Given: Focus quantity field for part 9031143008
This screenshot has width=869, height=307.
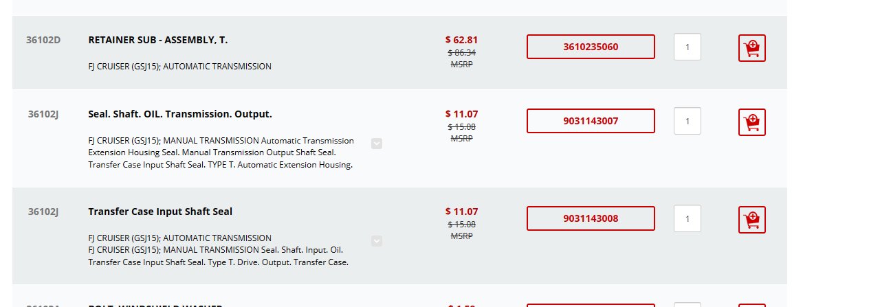Looking at the screenshot, I should click(x=687, y=218).
